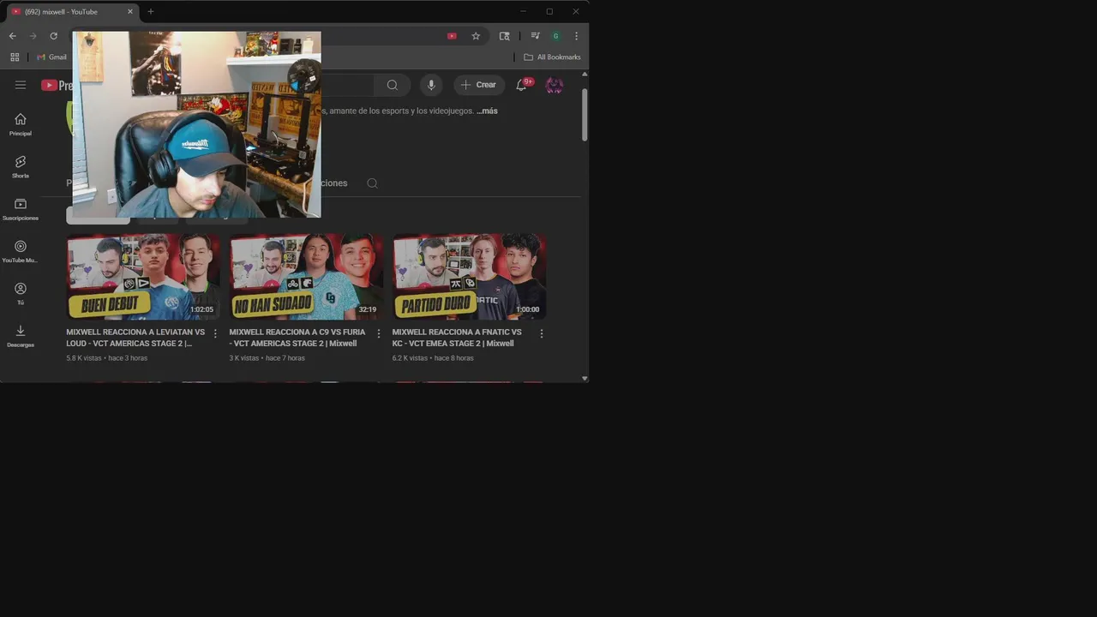Image resolution: width=1097 pixels, height=617 pixels.
Task: Reload the current page
Action: [53, 36]
